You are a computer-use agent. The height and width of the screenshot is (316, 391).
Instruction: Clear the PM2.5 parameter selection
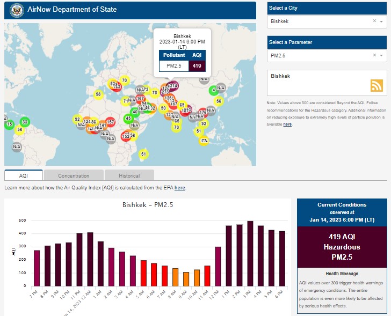click(x=374, y=55)
